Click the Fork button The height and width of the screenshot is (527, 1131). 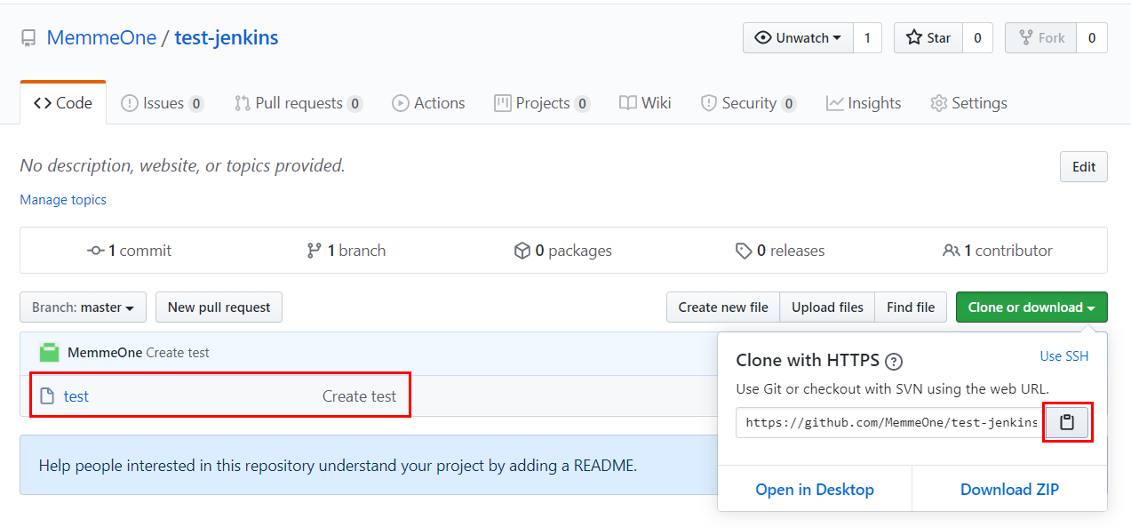point(1040,38)
